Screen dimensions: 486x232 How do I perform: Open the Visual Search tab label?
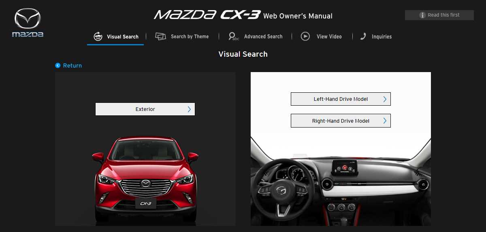123,36
